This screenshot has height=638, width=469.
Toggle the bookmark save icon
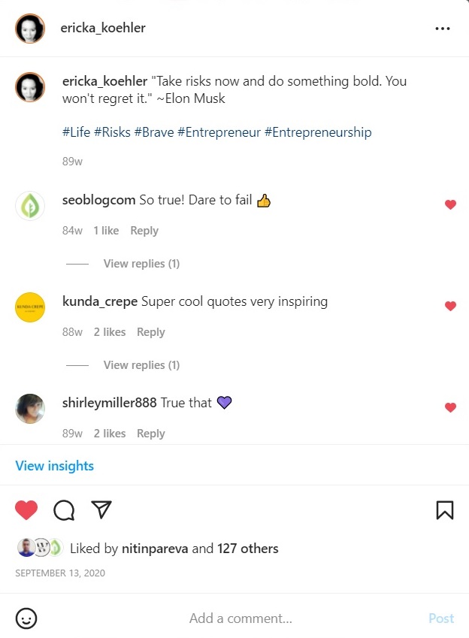pos(445,511)
